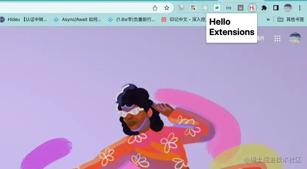Open the Async/Await 如何 bookmark
Viewport: 307px width, 169px height.
(x=77, y=20)
